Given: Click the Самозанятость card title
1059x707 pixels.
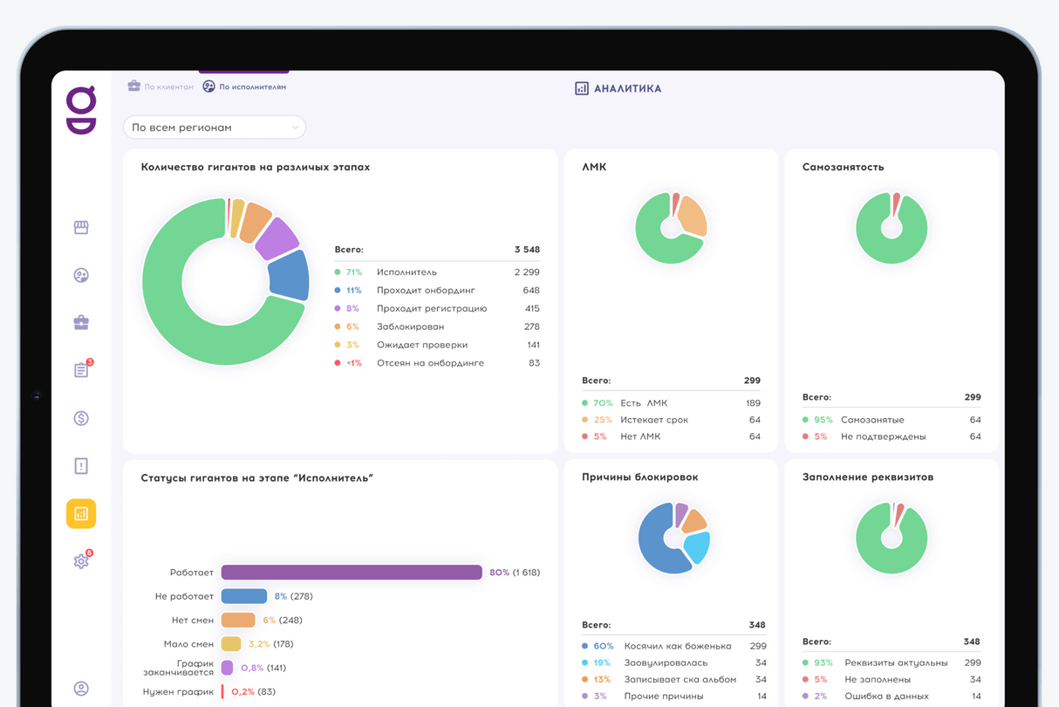Looking at the screenshot, I should pos(843,167).
